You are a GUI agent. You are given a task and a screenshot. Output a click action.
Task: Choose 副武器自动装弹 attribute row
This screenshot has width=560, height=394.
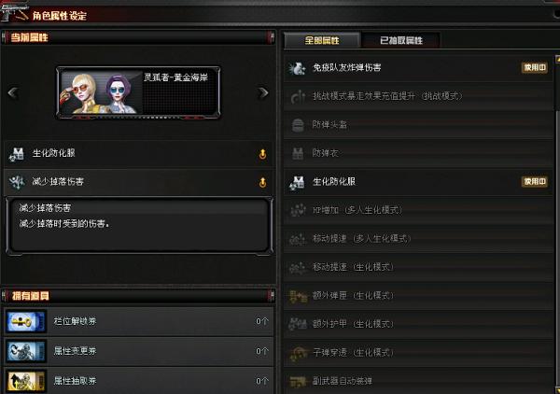pos(418,381)
